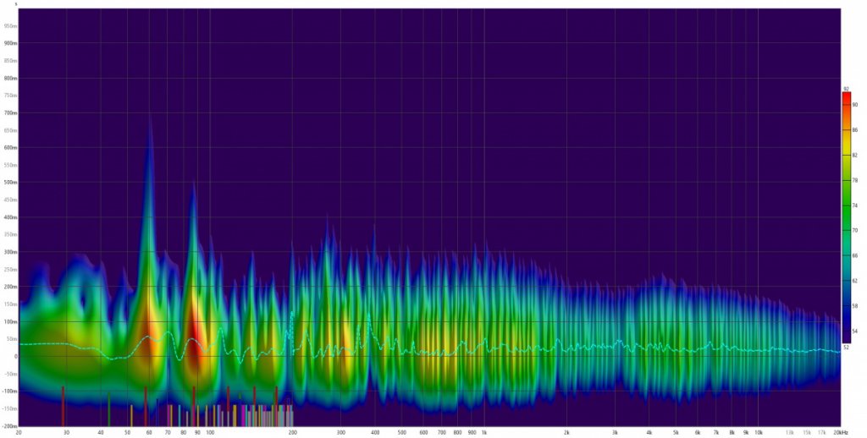Image resolution: width=867 pixels, height=438 pixels.
Task: Click the 400m time axis label
Action: pos(10,217)
